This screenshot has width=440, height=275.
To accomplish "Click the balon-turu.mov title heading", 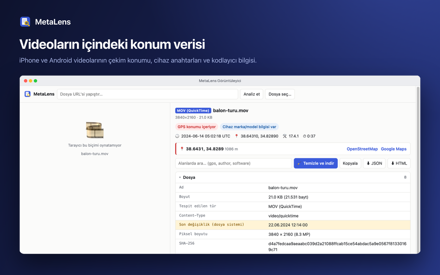I will point(231,111).
